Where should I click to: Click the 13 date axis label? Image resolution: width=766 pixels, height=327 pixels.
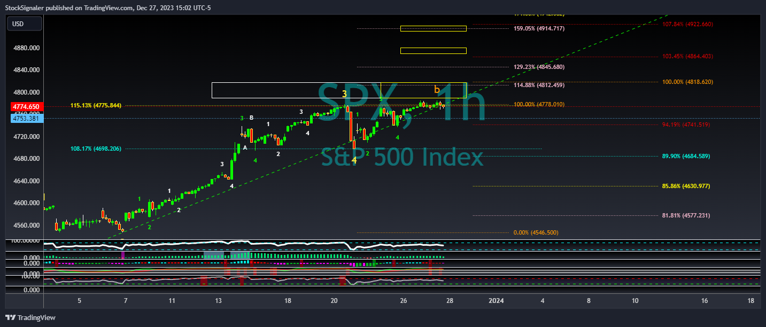click(218, 301)
